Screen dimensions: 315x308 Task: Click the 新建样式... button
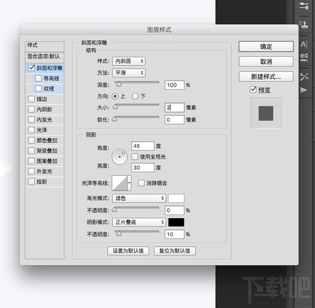click(266, 77)
